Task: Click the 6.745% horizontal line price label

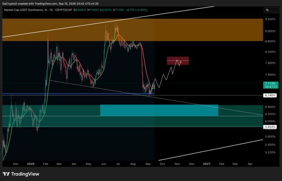Action: (270, 95)
